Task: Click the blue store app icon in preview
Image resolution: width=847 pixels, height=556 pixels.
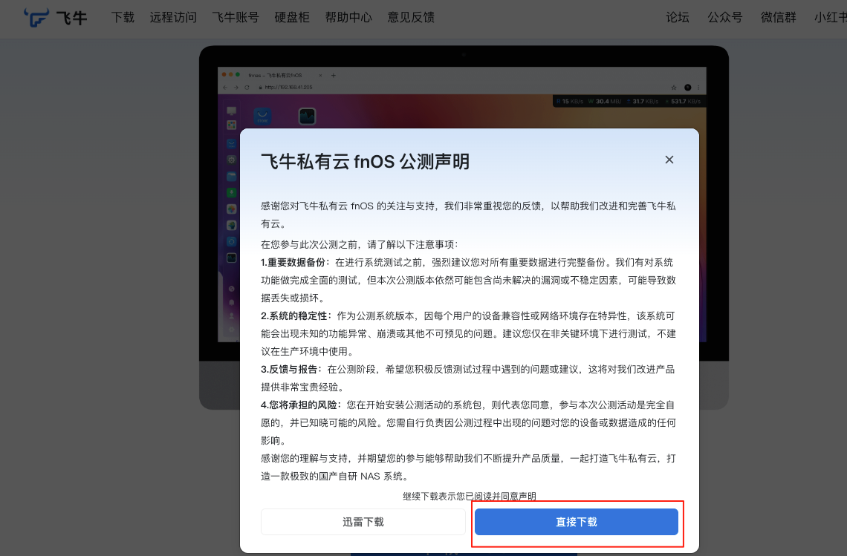Action: point(262,116)
